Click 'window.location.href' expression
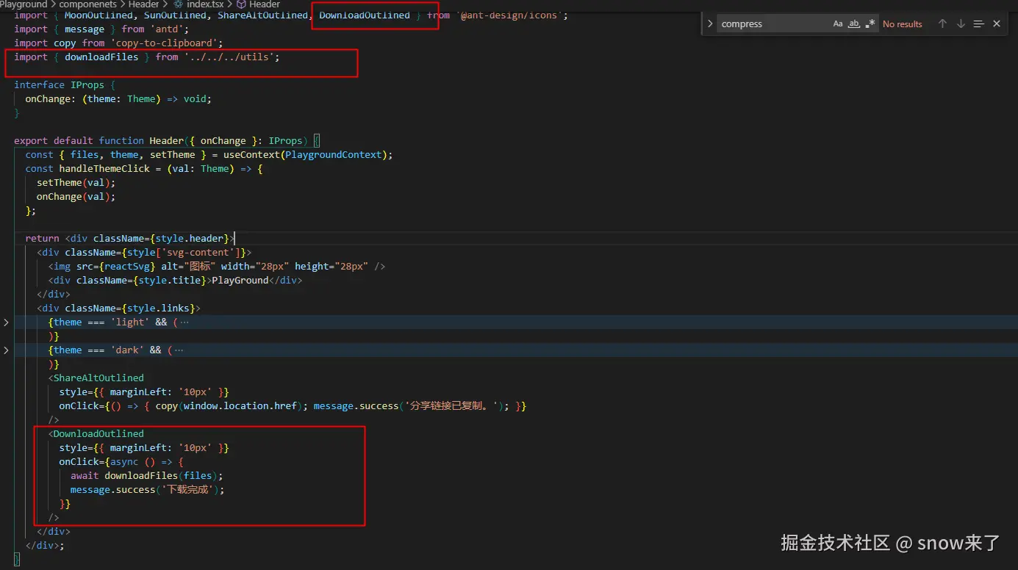 coord(240,405)
